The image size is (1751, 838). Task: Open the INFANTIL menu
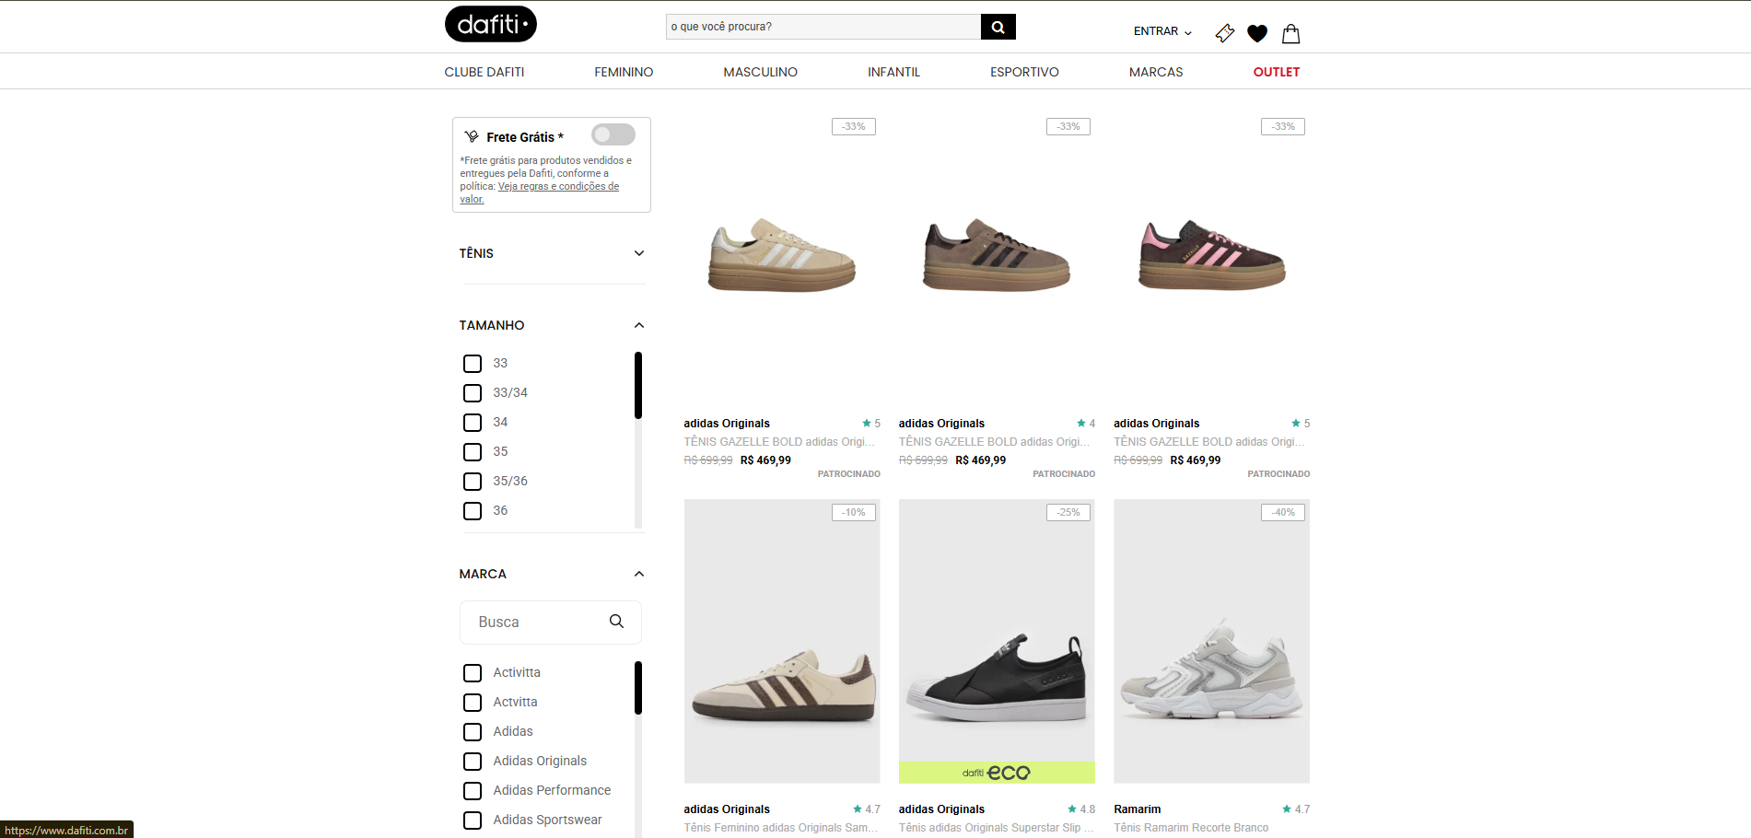coord(893,72)
